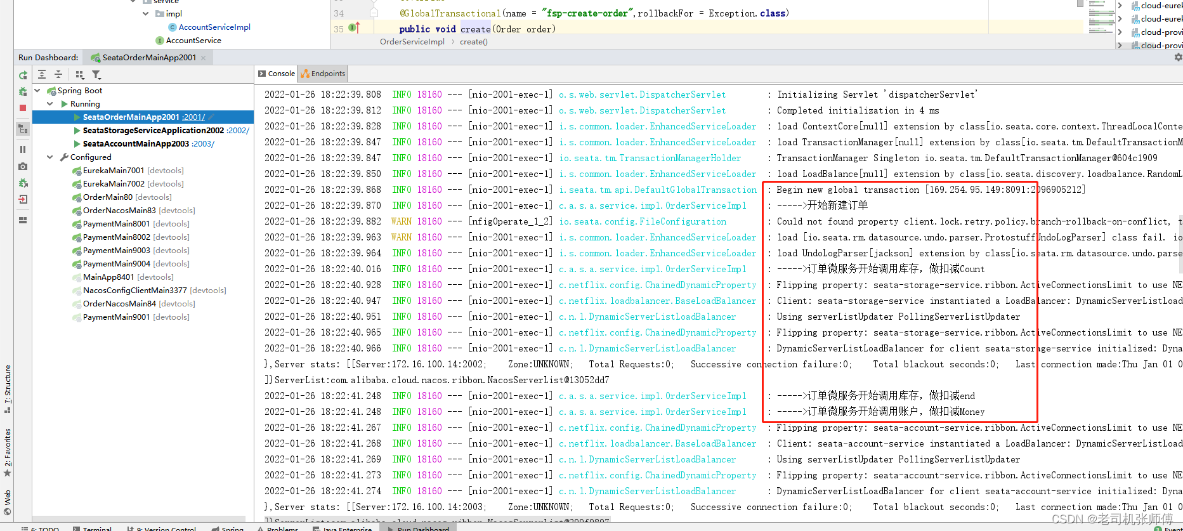The height and width of the screenshot is (531, 1183).
Task: Switch to the Console tab
Action: (277, 74)
